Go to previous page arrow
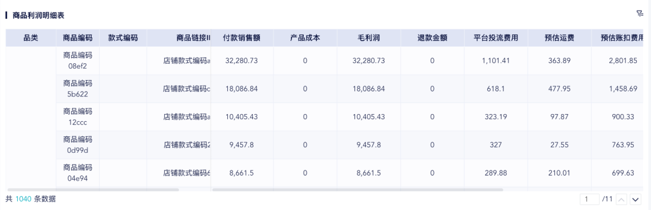 (x=622, y=200)
